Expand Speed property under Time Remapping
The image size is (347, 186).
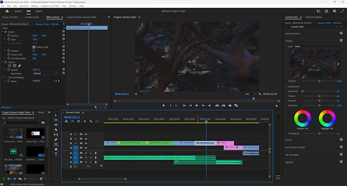pos(5,81)
